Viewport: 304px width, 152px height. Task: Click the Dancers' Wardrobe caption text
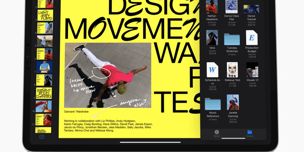(x=76, y=111)
